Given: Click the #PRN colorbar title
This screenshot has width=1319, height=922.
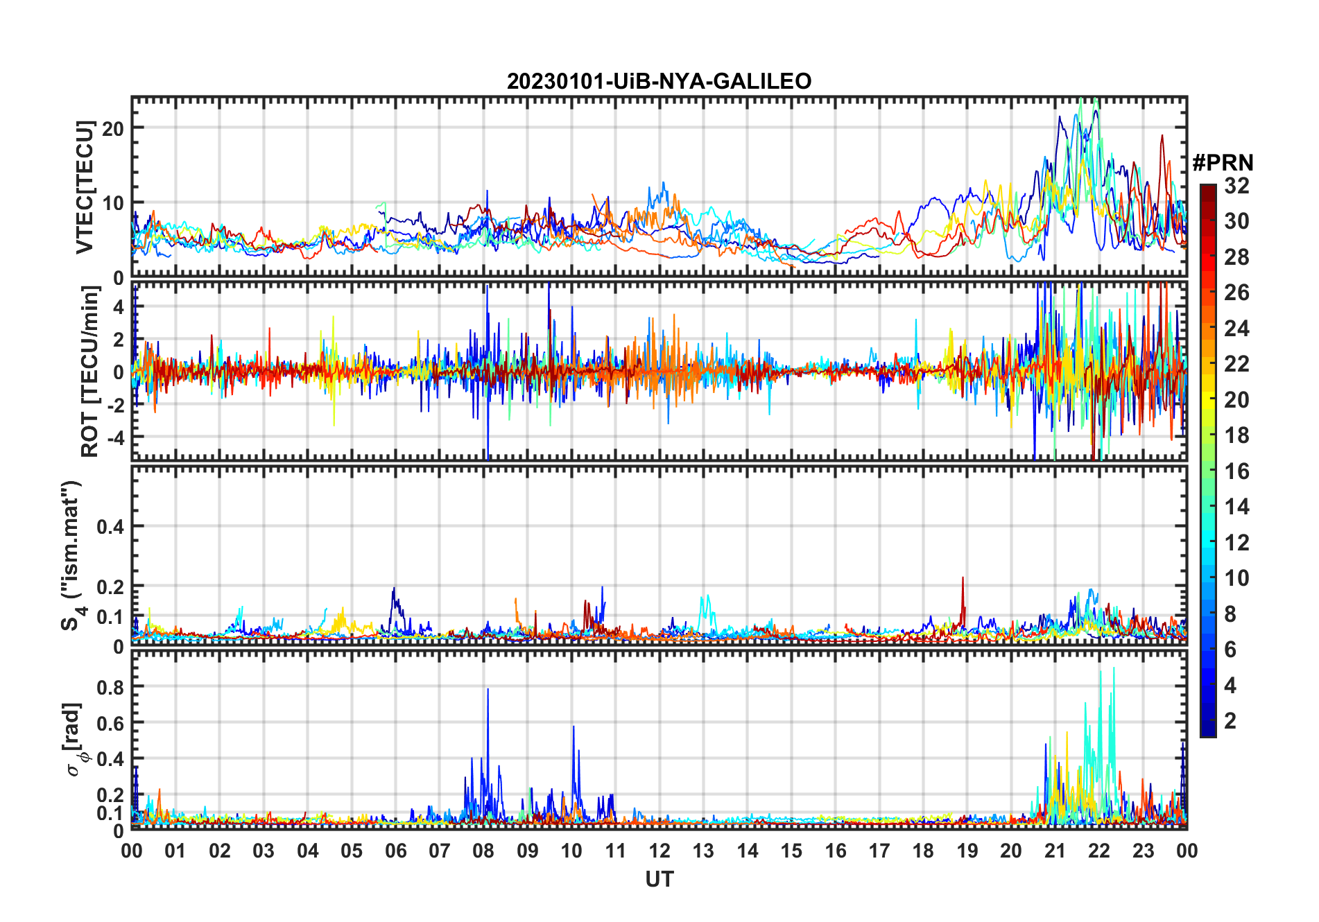Looking at the screenshot, I should coord(1223,162).
